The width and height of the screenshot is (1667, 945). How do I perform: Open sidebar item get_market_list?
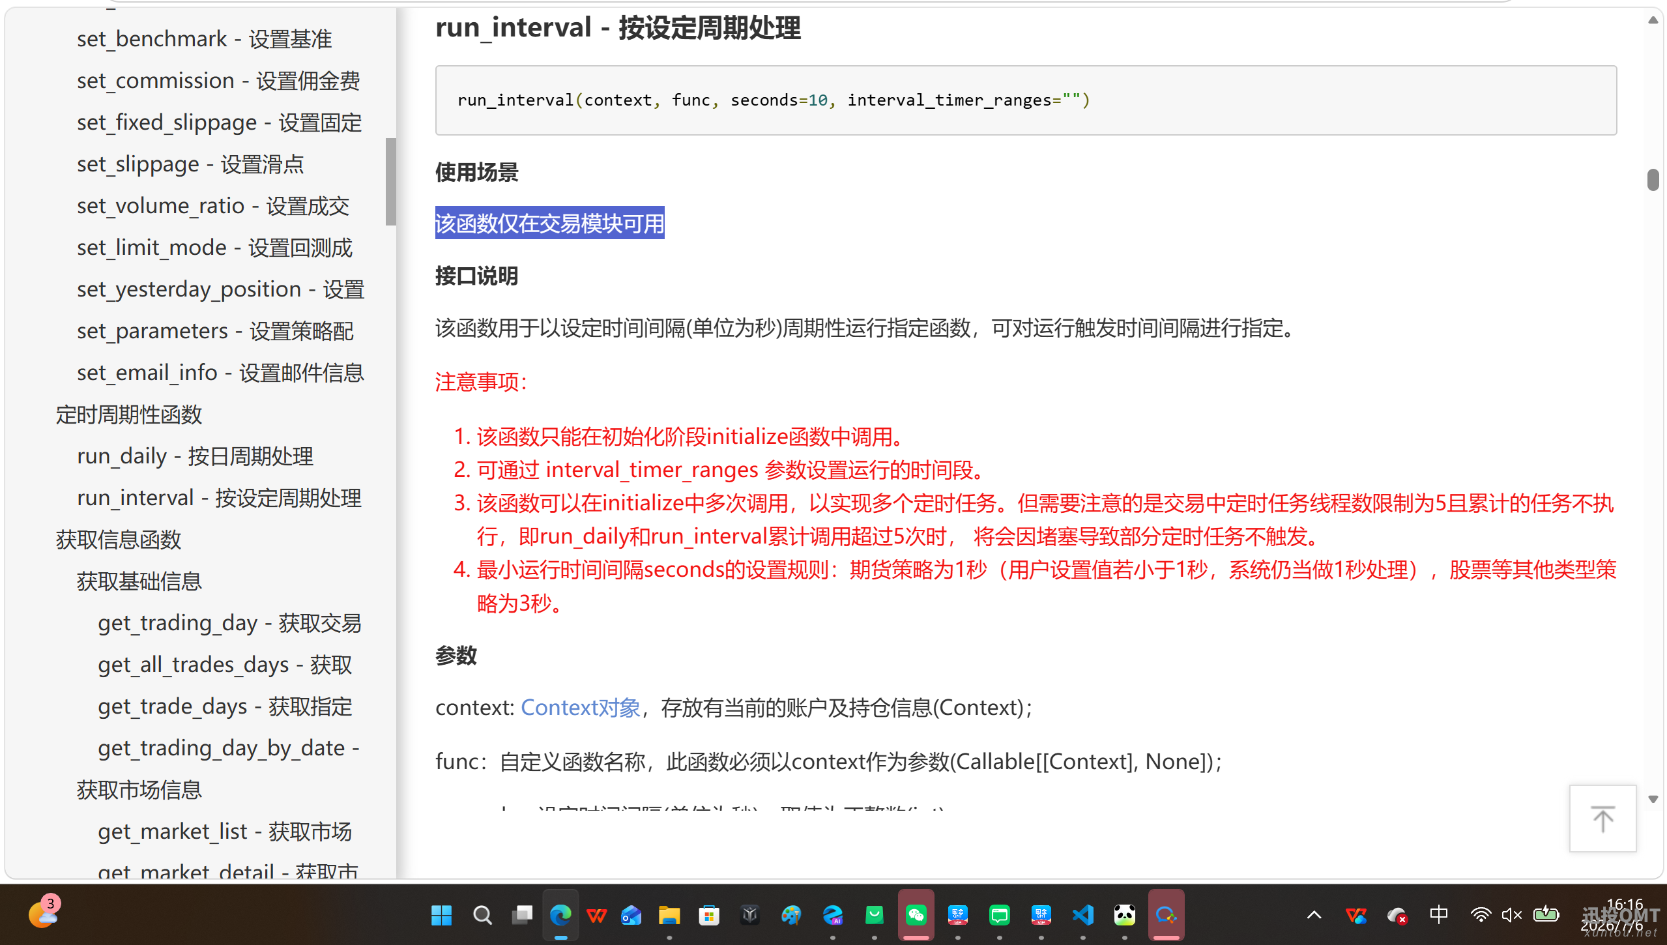click(225, 832)
